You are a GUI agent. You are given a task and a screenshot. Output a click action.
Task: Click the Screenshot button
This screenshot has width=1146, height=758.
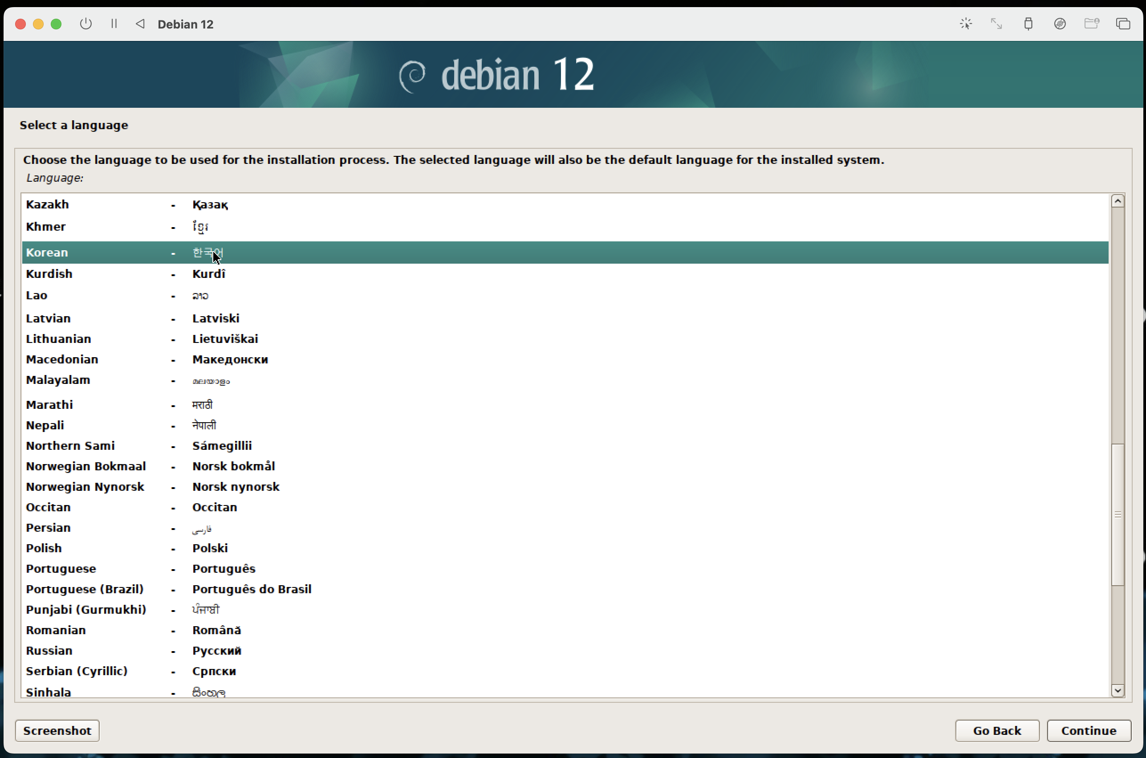57,730
